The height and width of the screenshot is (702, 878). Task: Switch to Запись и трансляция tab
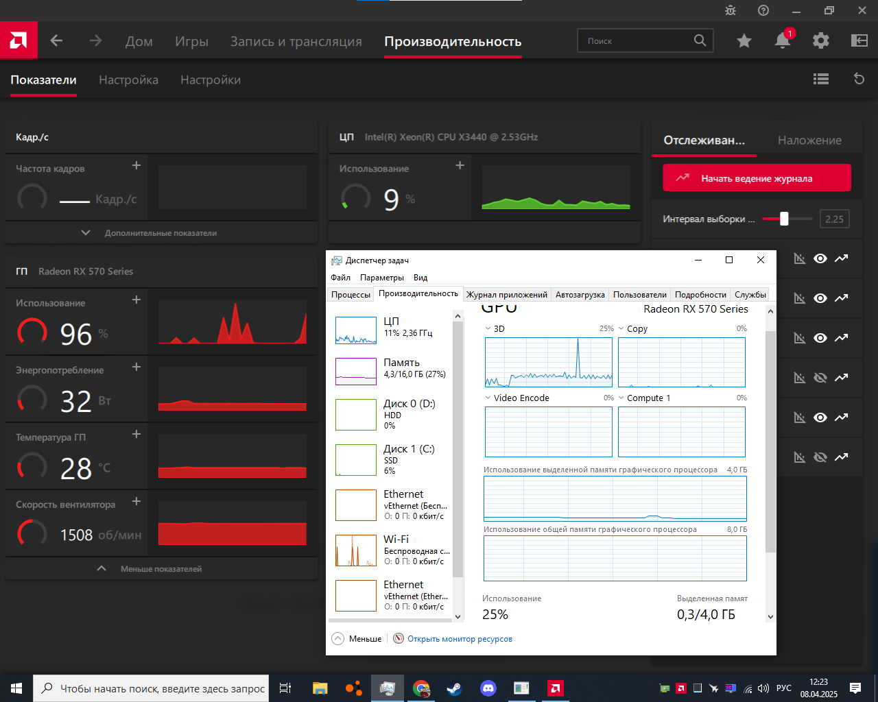point(296,41)
